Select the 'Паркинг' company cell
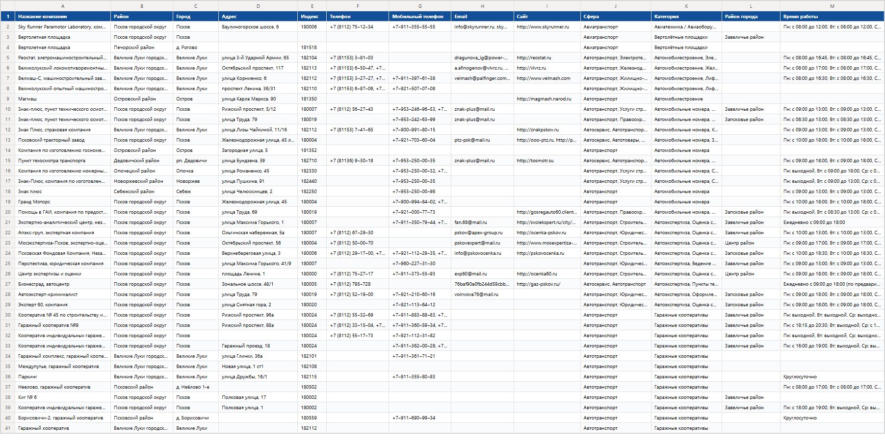 (63, 377)
